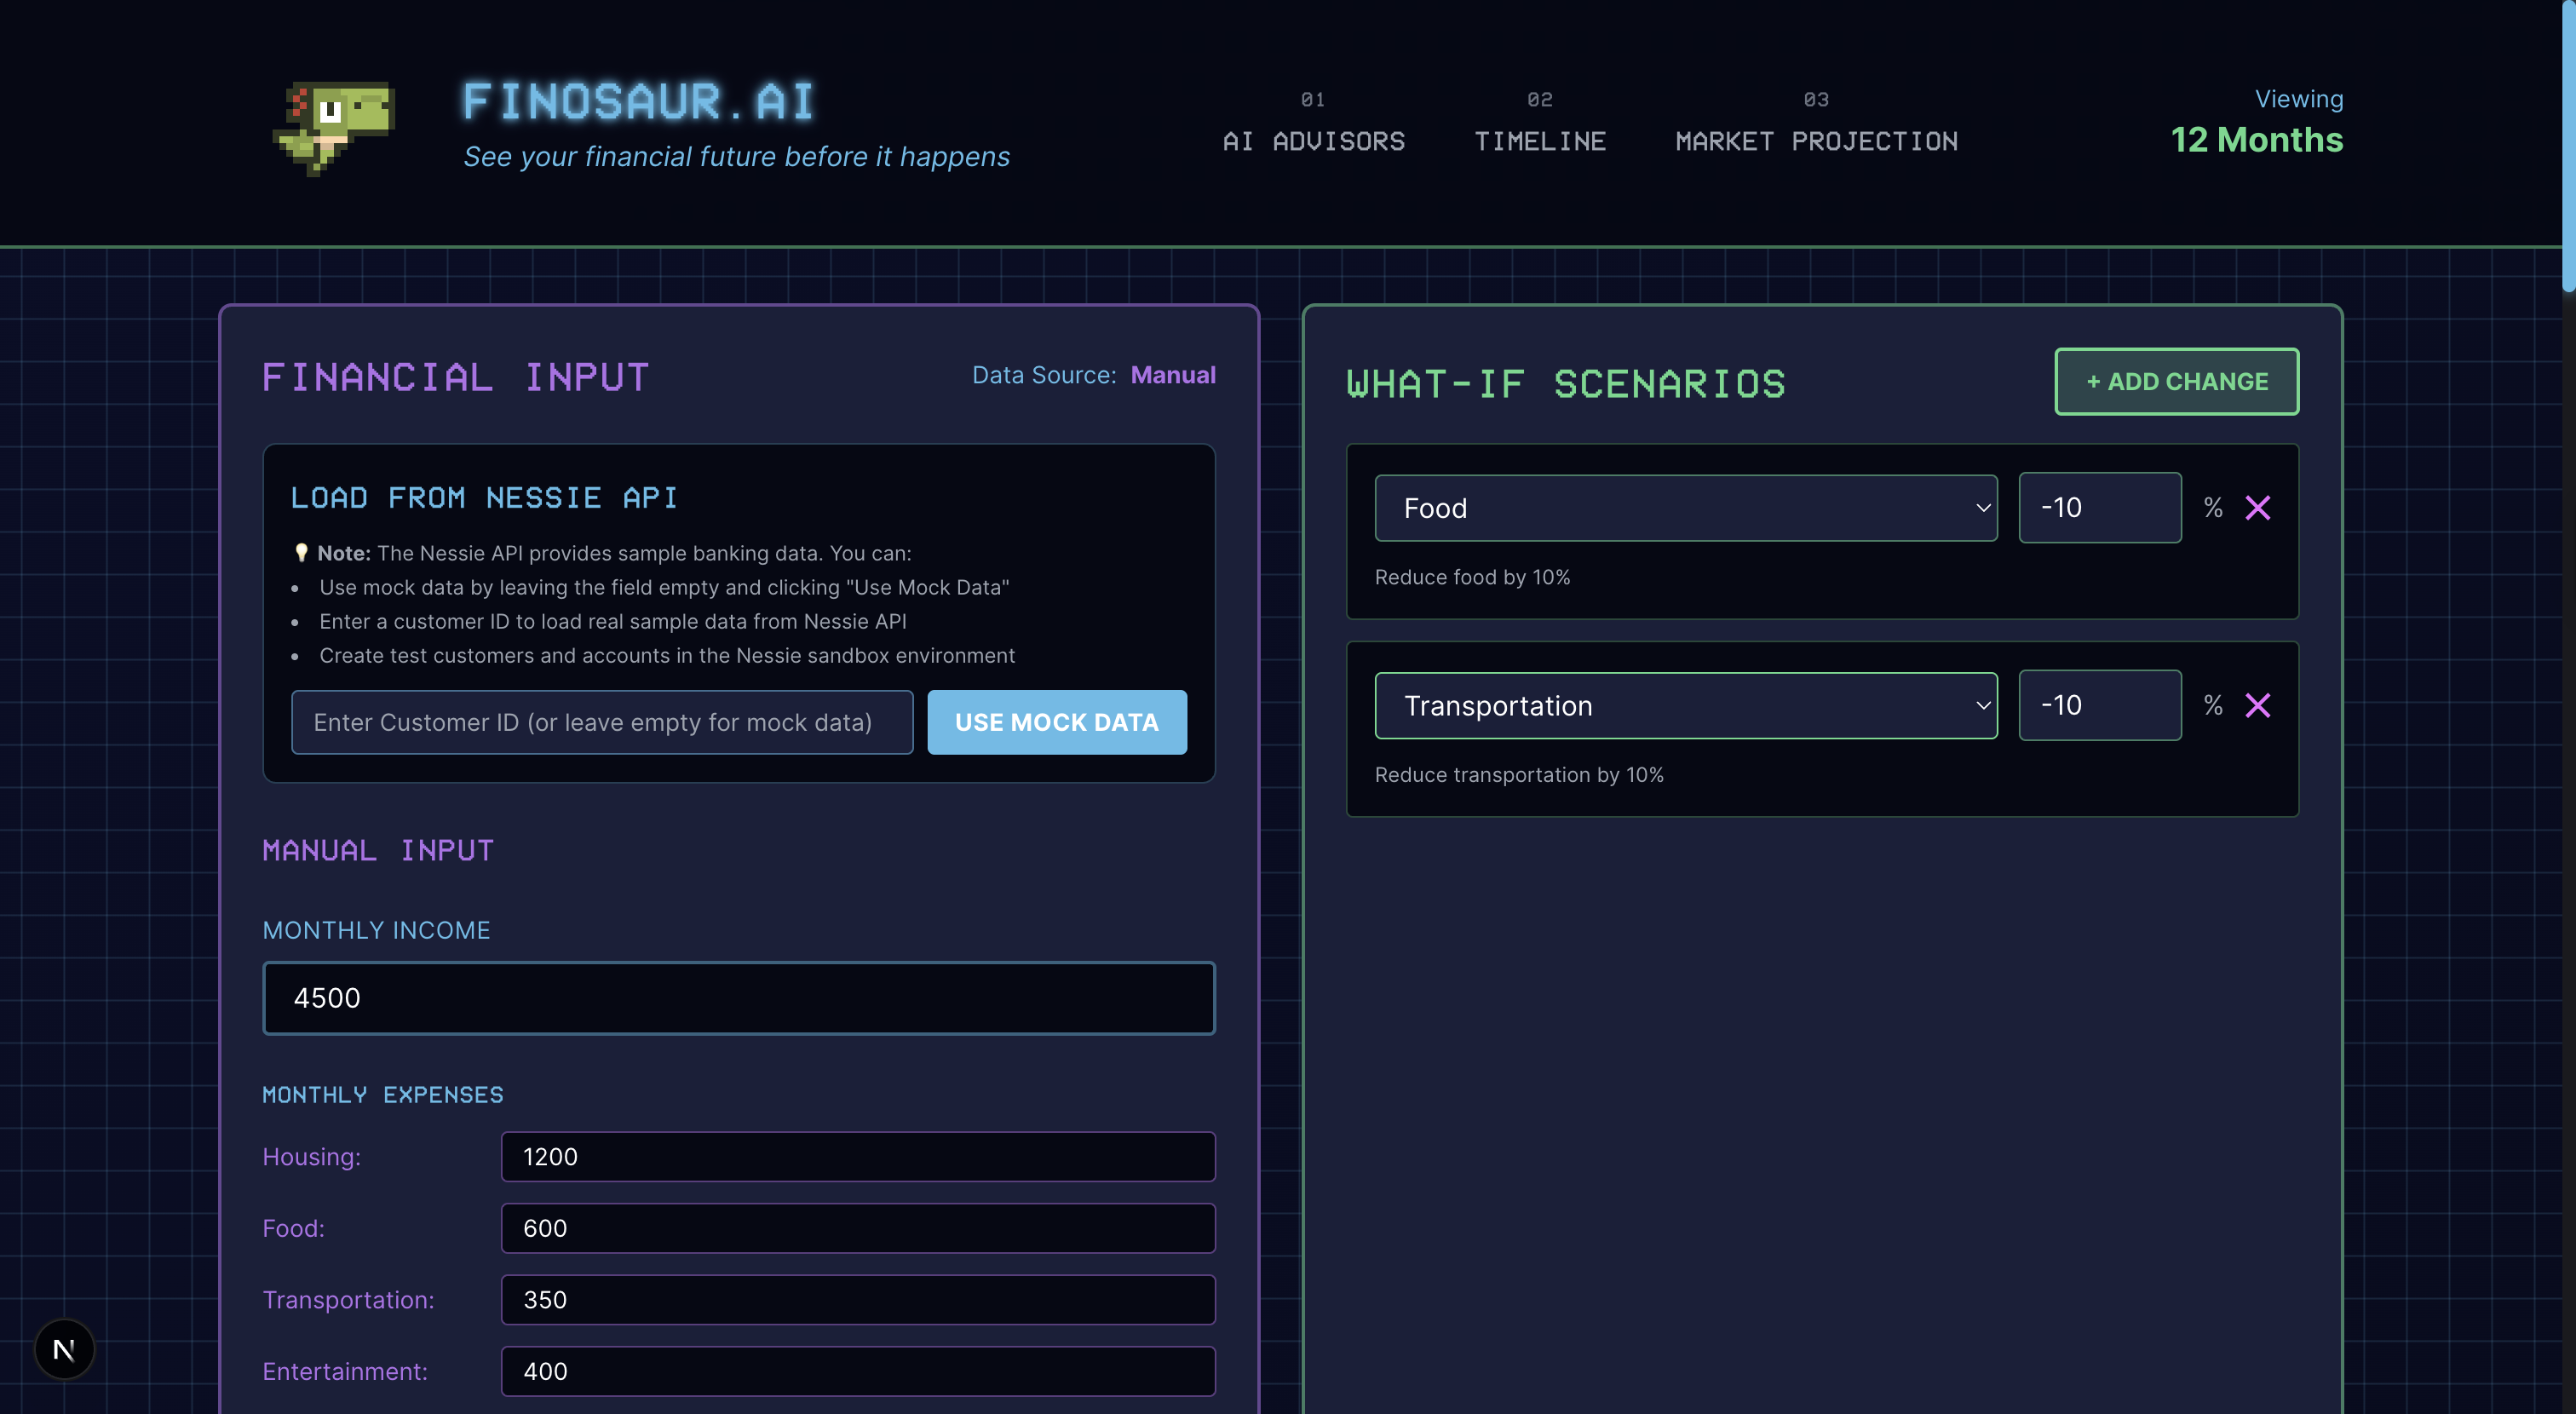Image resolution: width=2576 pixels, height=1414 pixels.
Task: Remove the Food scenario change
Action: point(2257,508)
